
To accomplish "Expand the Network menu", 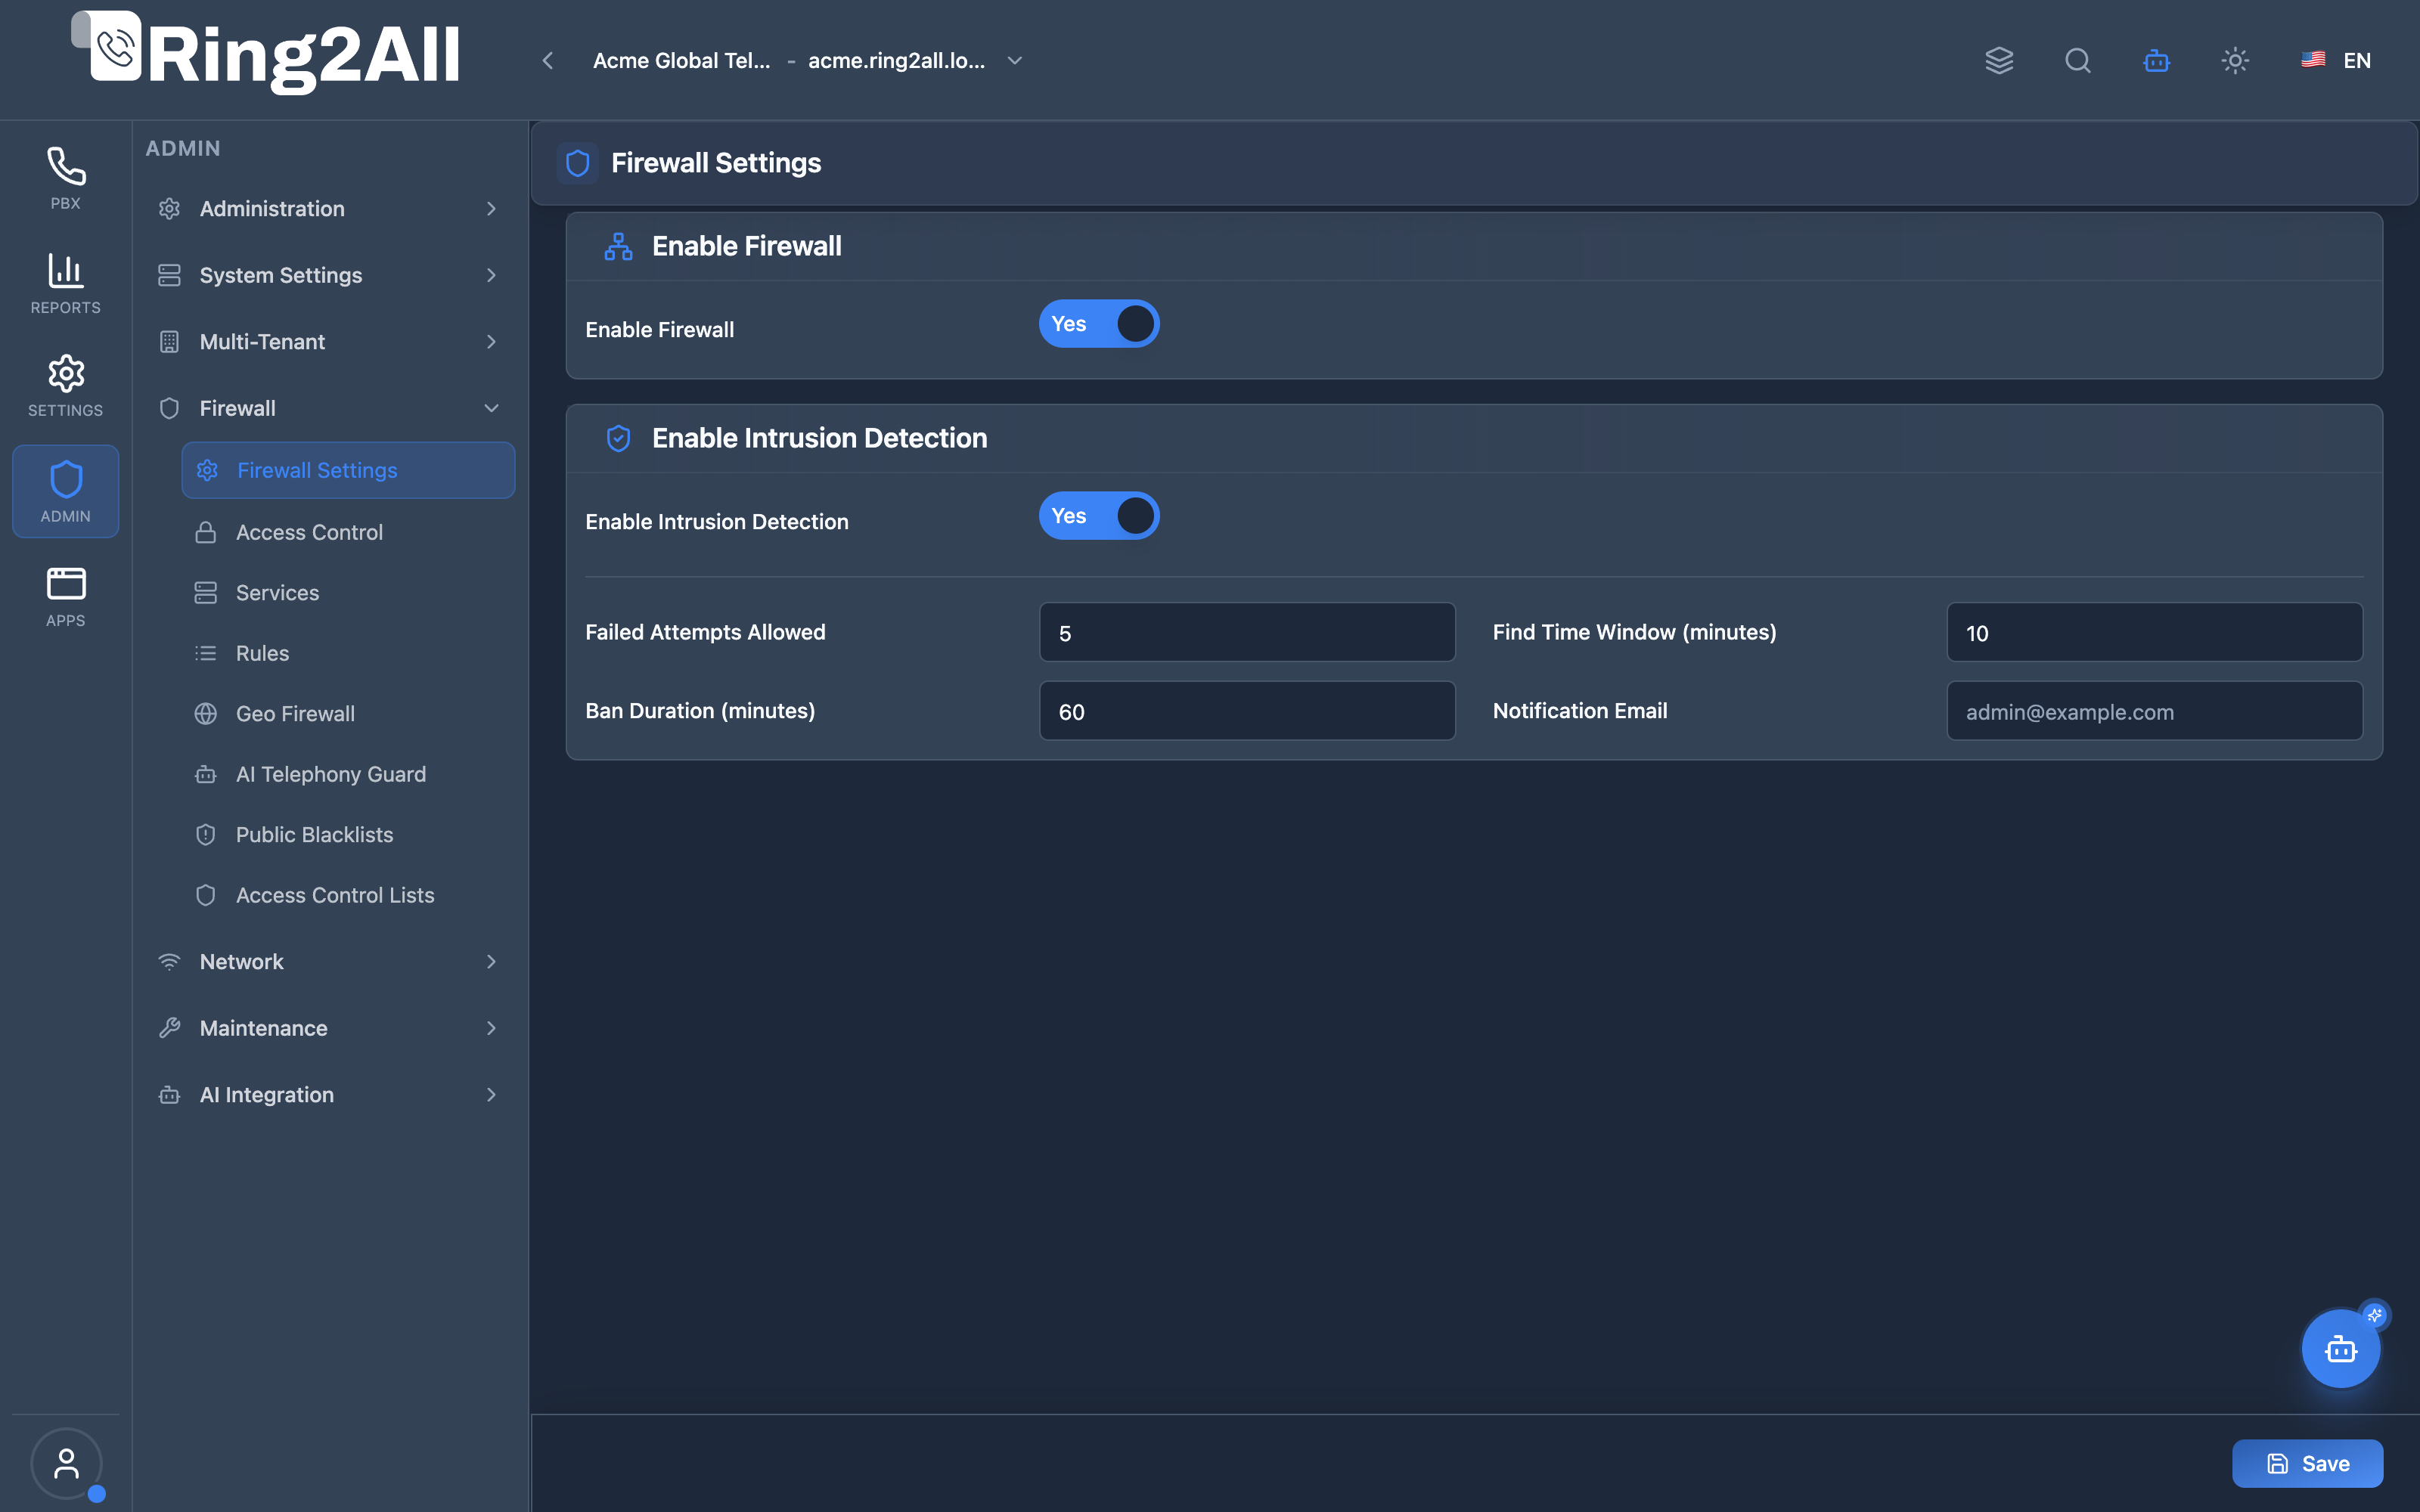I will click(328, 962).
